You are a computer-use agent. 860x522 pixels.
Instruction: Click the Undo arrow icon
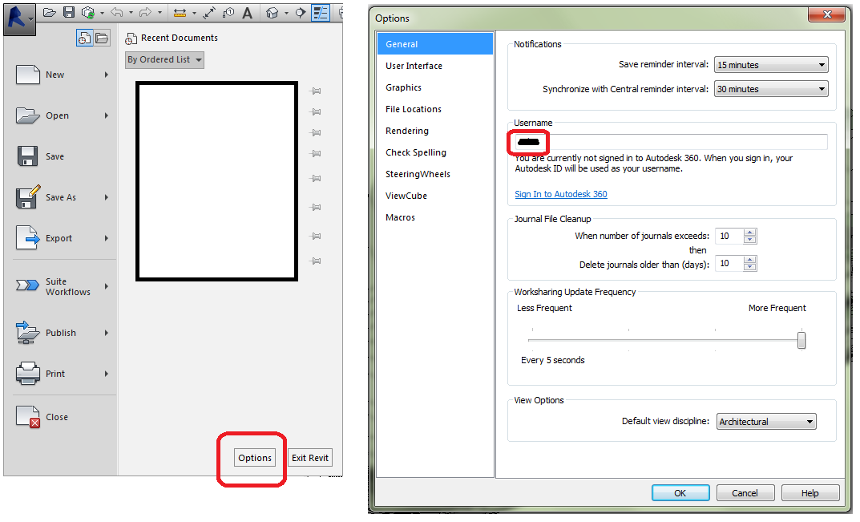click(x=117, y=12)
